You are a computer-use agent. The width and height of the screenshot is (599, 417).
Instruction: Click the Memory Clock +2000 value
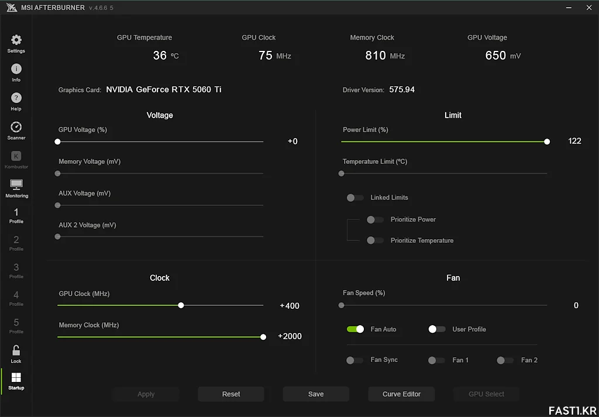(290, 336)
